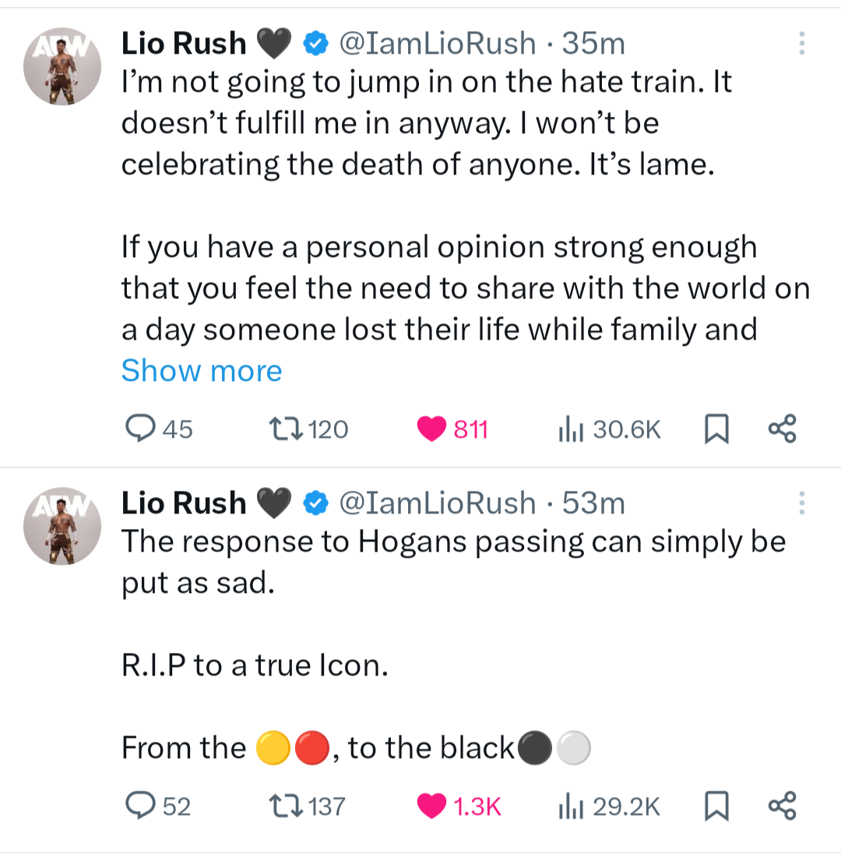
Task: Reply to the Hogan passing tweet
Action: coord(141,806)
